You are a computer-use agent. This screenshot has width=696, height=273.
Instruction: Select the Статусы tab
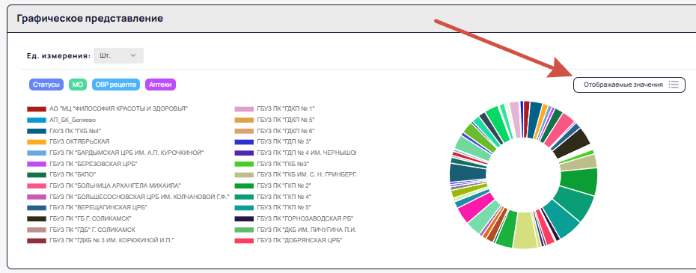[x=46, y=85]
